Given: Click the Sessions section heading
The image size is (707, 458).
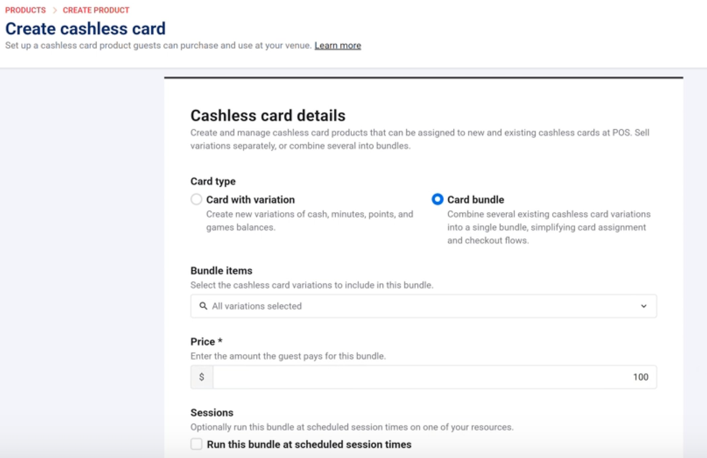Looking at the screenshot, I should pyautogui.click(x=212, y=413).
